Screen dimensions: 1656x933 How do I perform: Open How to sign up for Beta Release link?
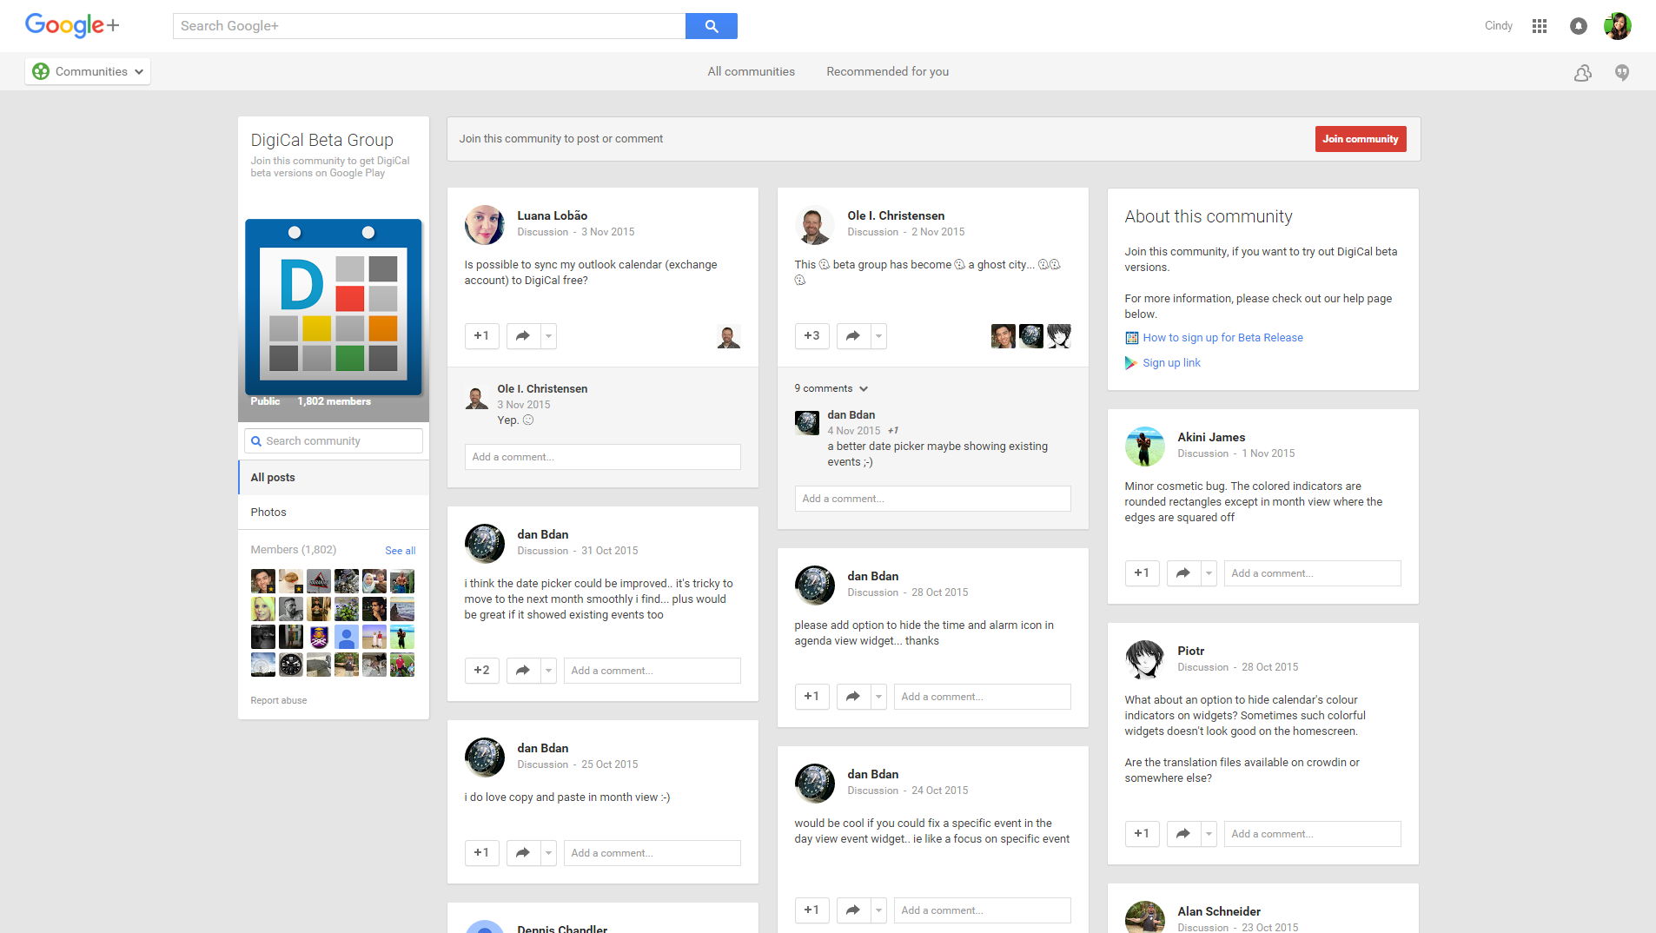click(x=1222, y=338)
